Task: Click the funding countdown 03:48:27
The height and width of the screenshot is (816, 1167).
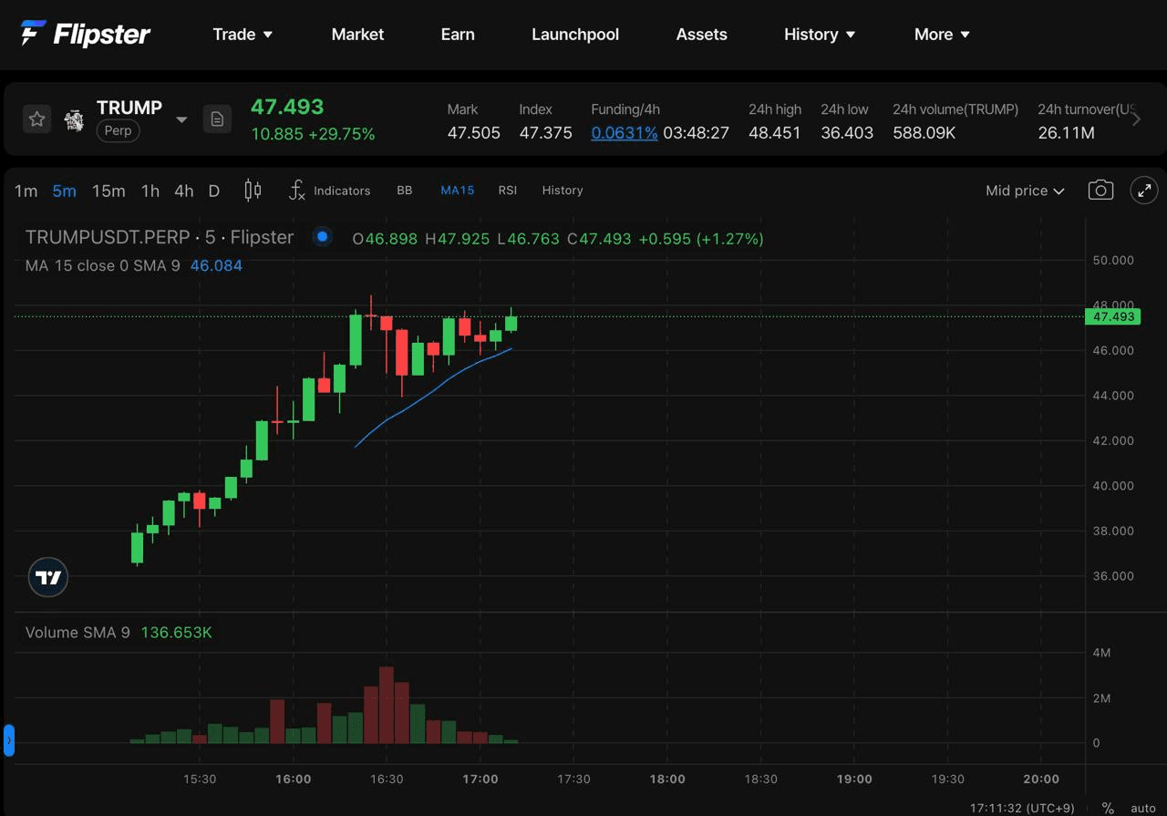Action: [696, 133]
